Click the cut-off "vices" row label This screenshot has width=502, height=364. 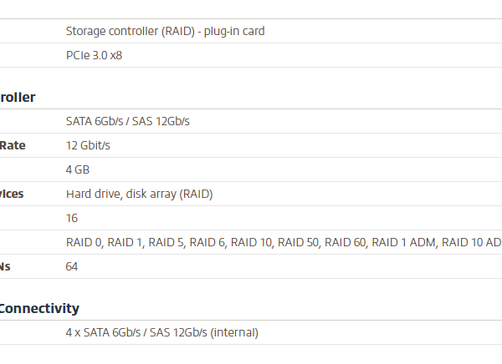click(x=12, y=194)
